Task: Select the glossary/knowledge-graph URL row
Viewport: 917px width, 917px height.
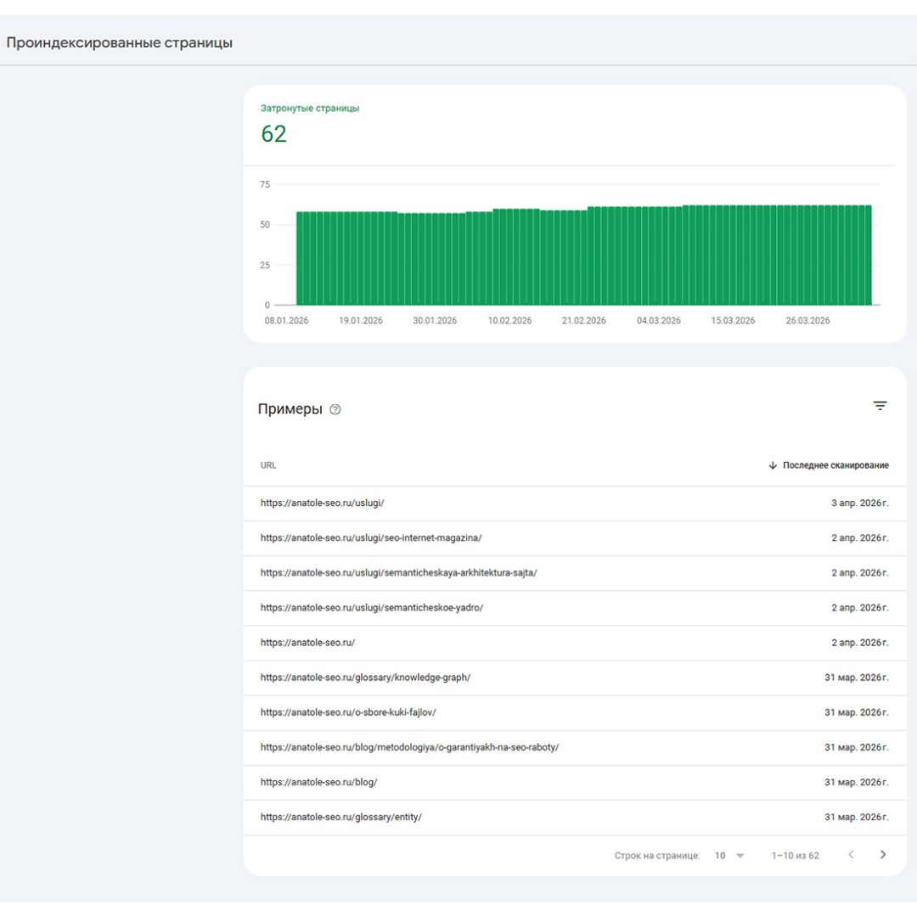Action: click(365, 677)
